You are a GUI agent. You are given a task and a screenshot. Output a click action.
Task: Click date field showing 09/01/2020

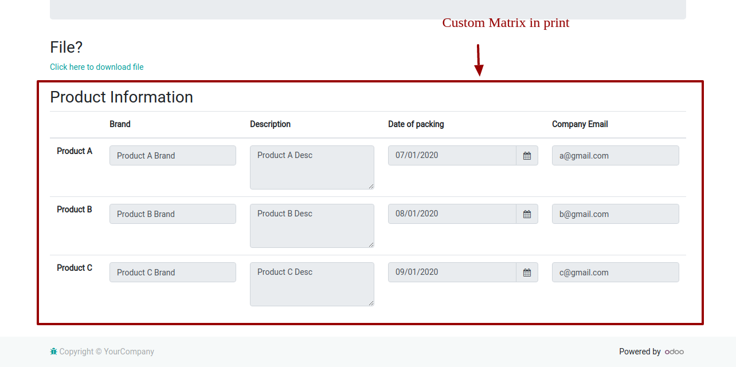pos(452,273)
